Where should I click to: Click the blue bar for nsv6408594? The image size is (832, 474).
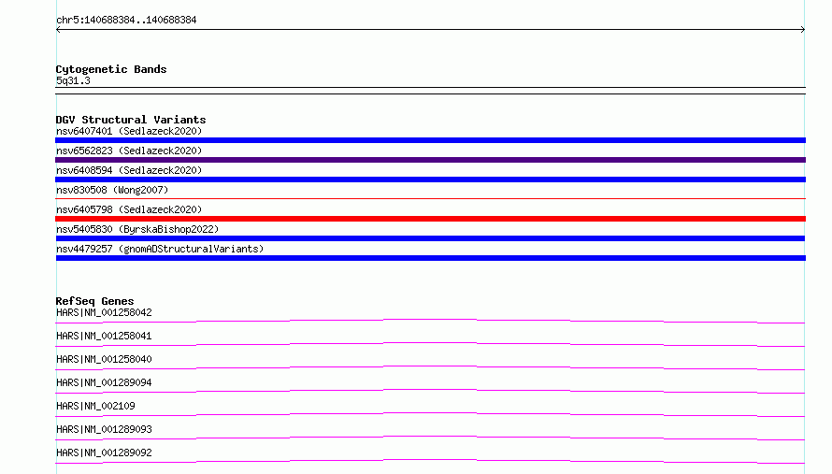(430, 180)
